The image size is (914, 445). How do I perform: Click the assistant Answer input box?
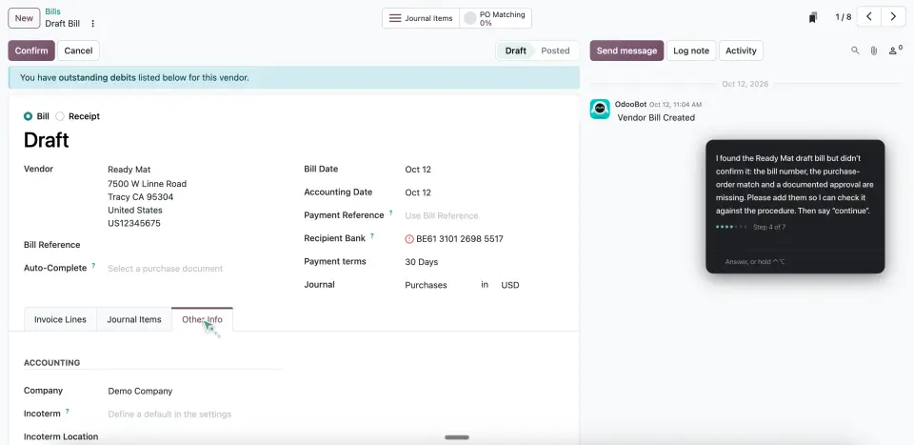[x=795, y=262]
